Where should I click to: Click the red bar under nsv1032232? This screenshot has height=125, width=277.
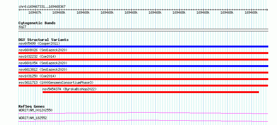[143, 60]
